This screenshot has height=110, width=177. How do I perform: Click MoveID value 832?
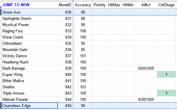tap(68, 25)
